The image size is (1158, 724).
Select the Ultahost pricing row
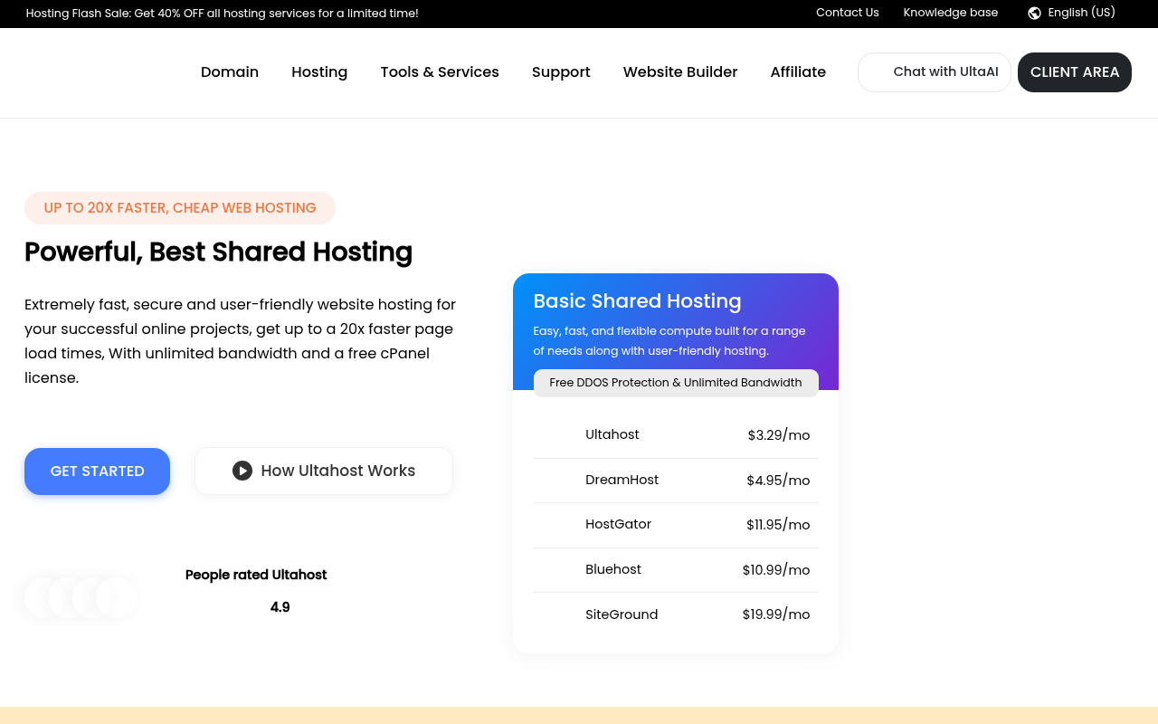tap(676, 435)
